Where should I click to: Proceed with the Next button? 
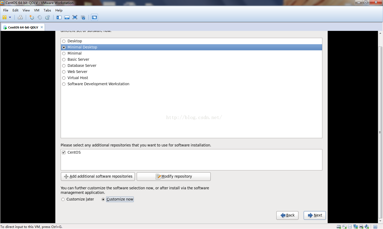[315, 215]
